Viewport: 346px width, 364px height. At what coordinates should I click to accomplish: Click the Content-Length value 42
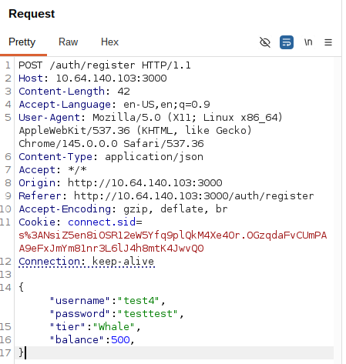tap(124, 92)
